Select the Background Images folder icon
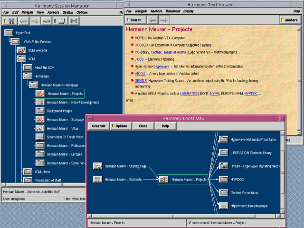This screenshot has width=304, height=228. pos(40,111)
